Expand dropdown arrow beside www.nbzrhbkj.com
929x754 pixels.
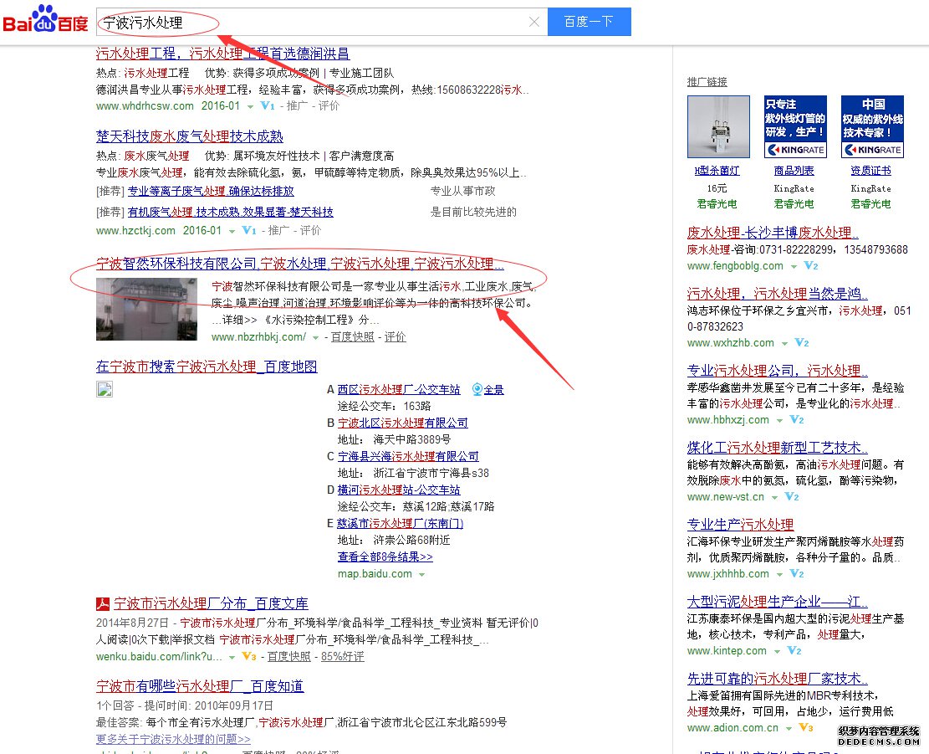pos(316,338)
